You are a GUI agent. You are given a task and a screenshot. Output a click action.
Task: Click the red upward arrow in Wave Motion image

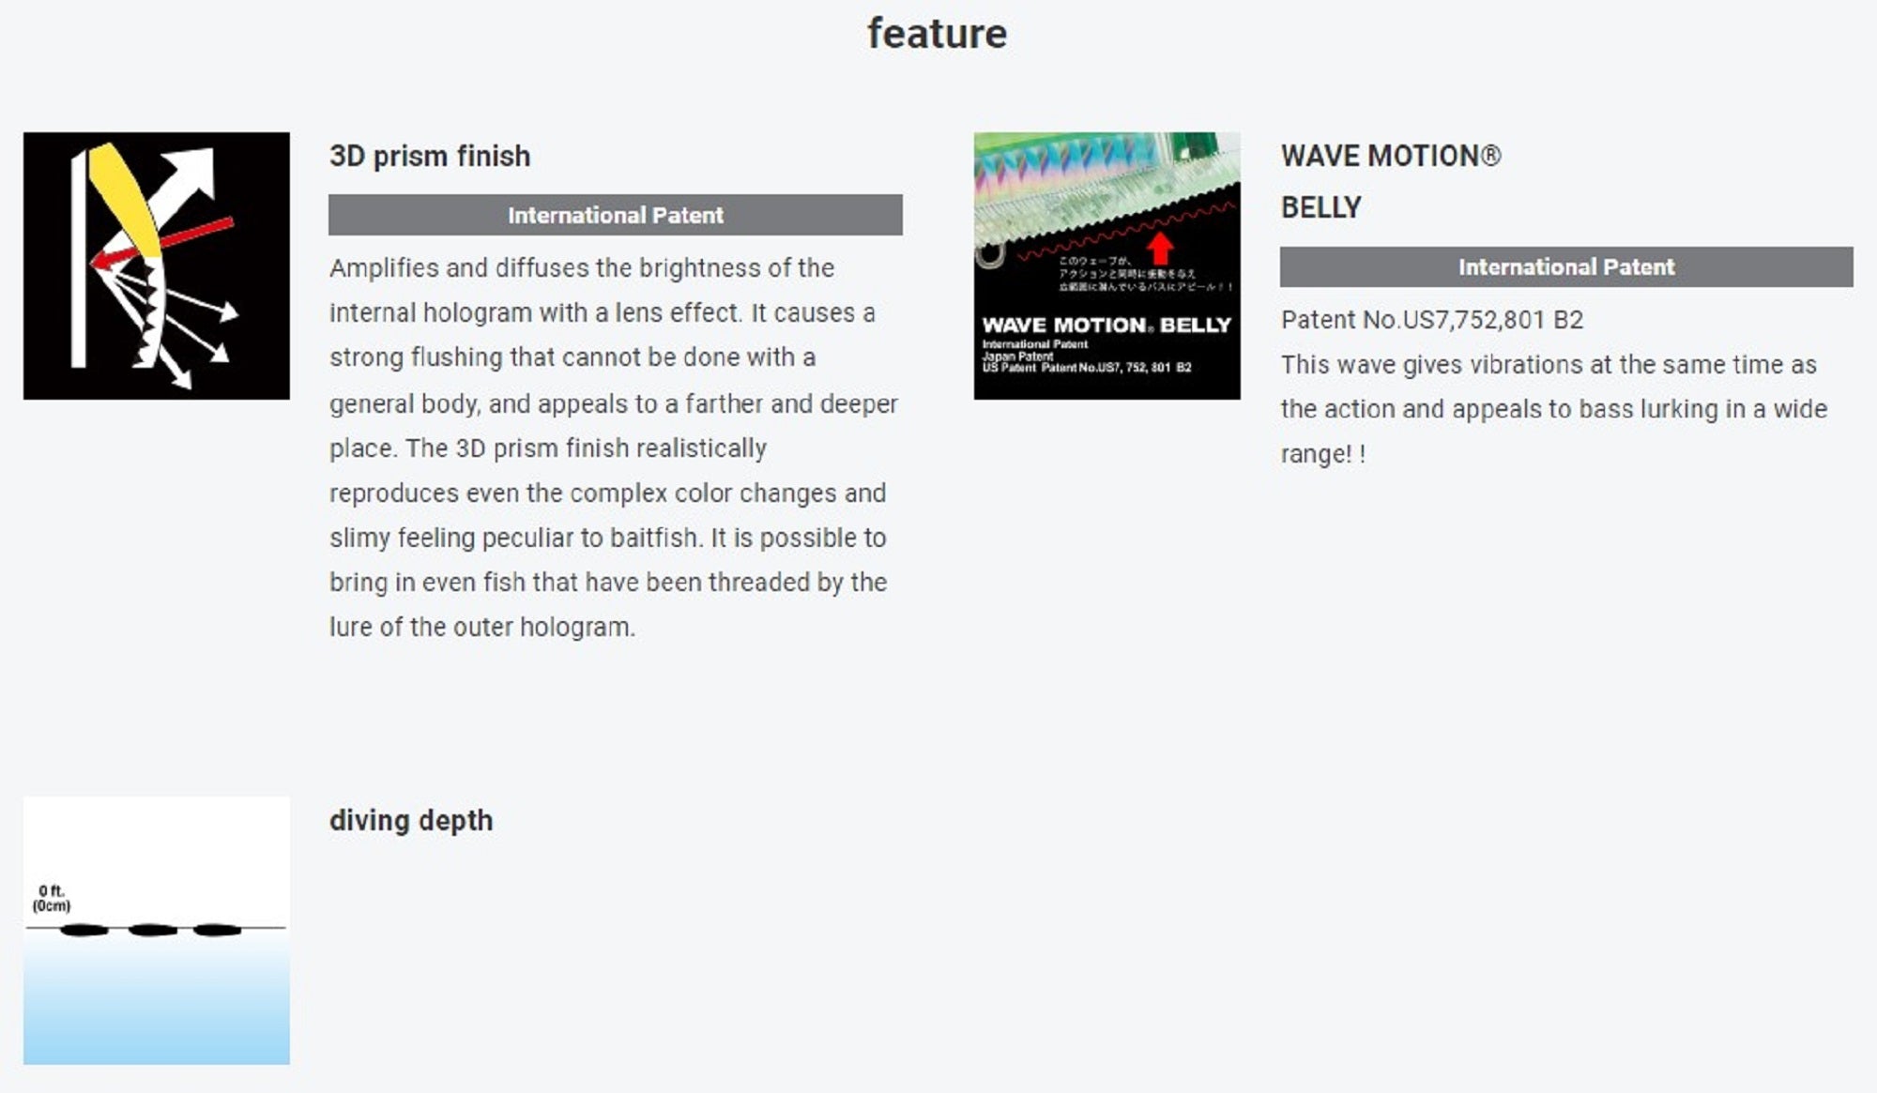click(x=1161, y=249)
